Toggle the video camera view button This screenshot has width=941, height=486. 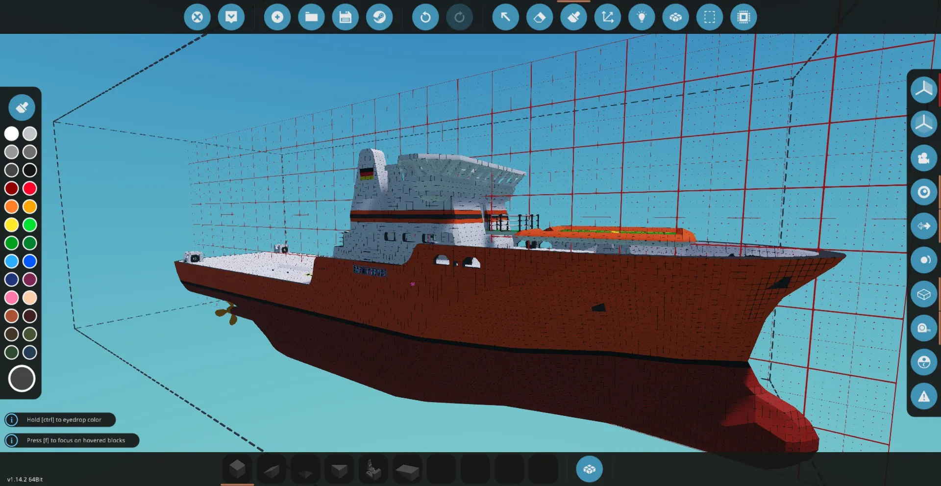pos(924,158)
